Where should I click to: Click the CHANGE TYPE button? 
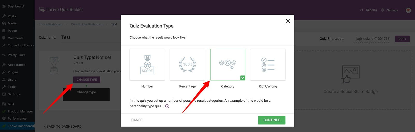tap(87, 80)
